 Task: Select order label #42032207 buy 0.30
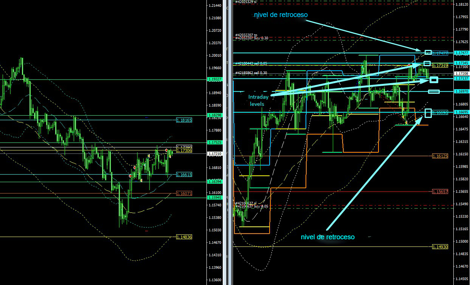pos(251,38)
